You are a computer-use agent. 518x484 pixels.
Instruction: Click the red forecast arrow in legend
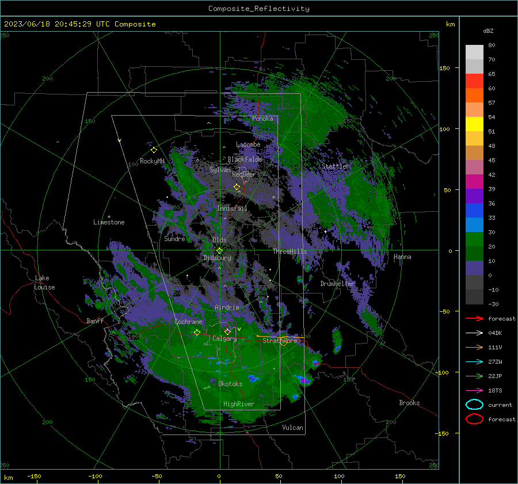(x=474, y=318)
